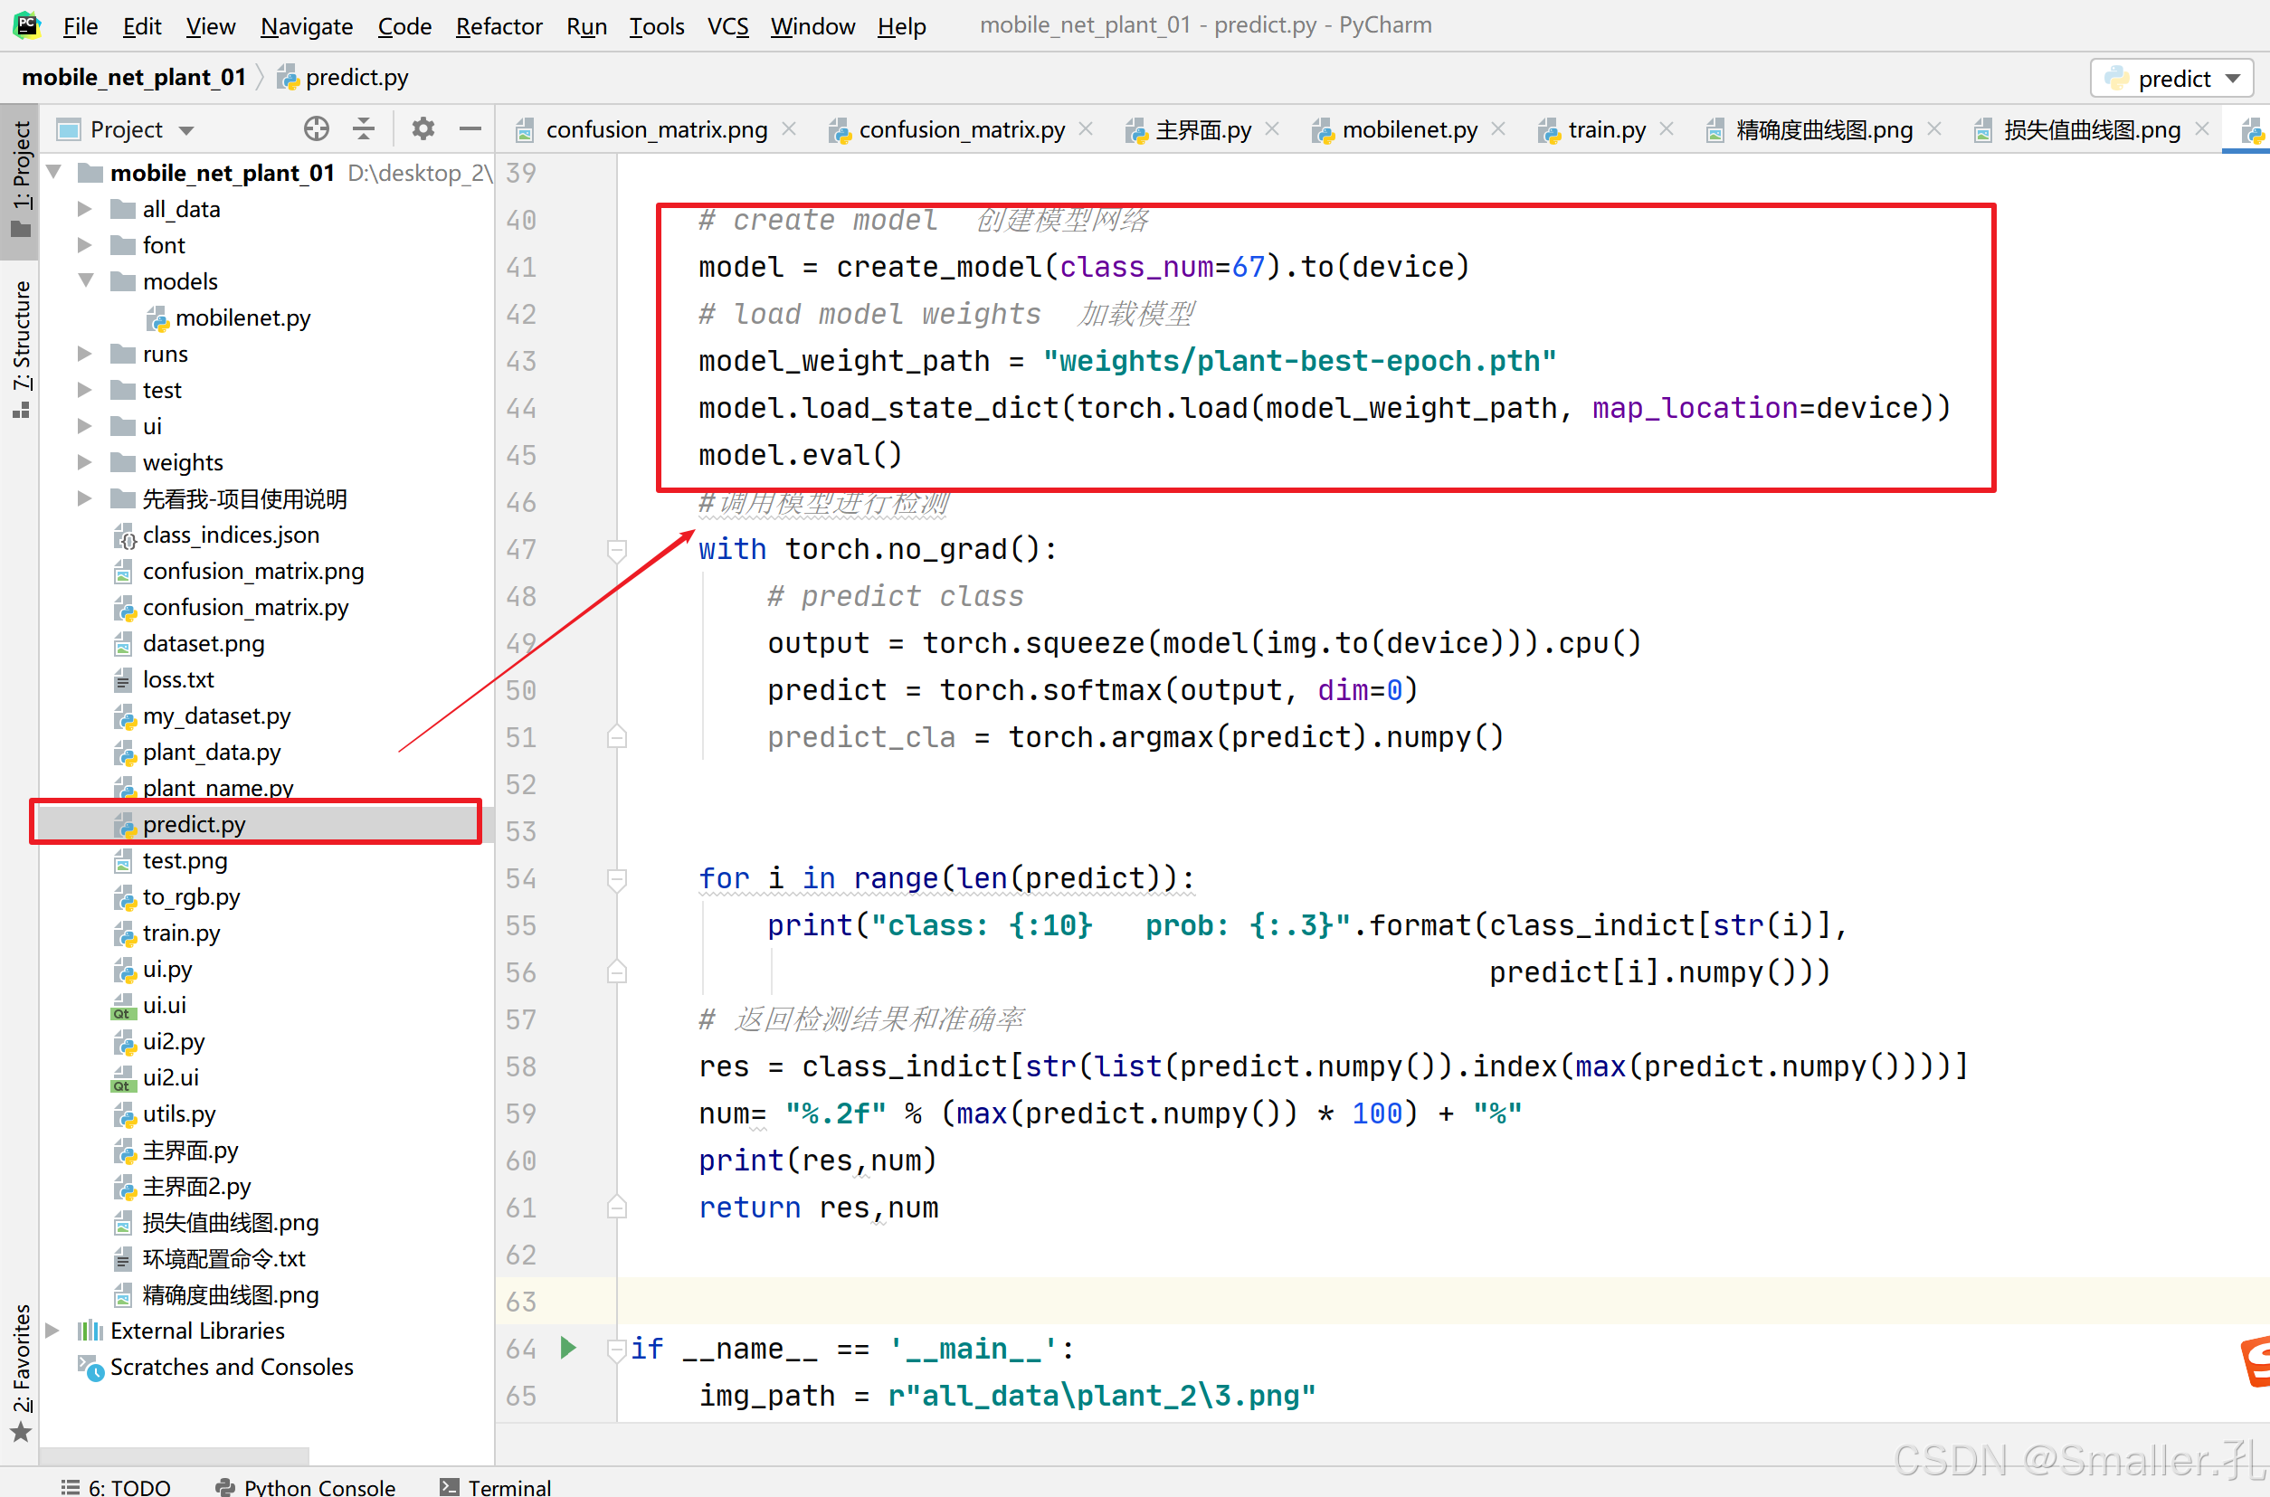
Task: Open the 6: TODO tool window
Action: click(x=116, y=1485)
